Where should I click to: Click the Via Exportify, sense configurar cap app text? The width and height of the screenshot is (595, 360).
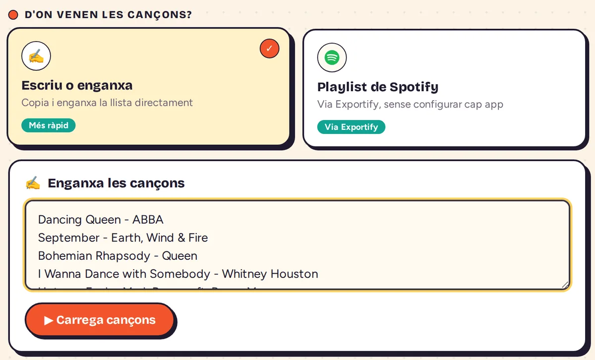(x=410, y=104)
